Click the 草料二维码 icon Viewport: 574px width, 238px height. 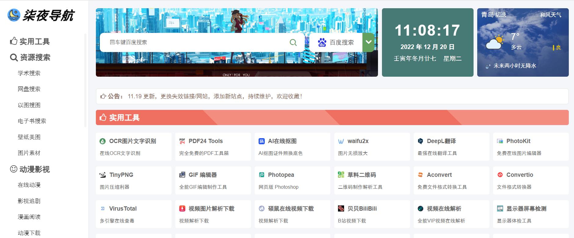[x=341, y=175]
